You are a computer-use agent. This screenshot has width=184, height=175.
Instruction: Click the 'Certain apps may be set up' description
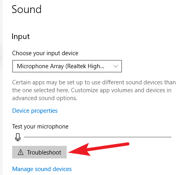coord(94,90)
